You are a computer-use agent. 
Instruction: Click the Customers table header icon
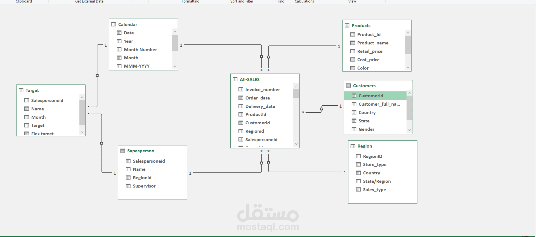pos(348,86)
